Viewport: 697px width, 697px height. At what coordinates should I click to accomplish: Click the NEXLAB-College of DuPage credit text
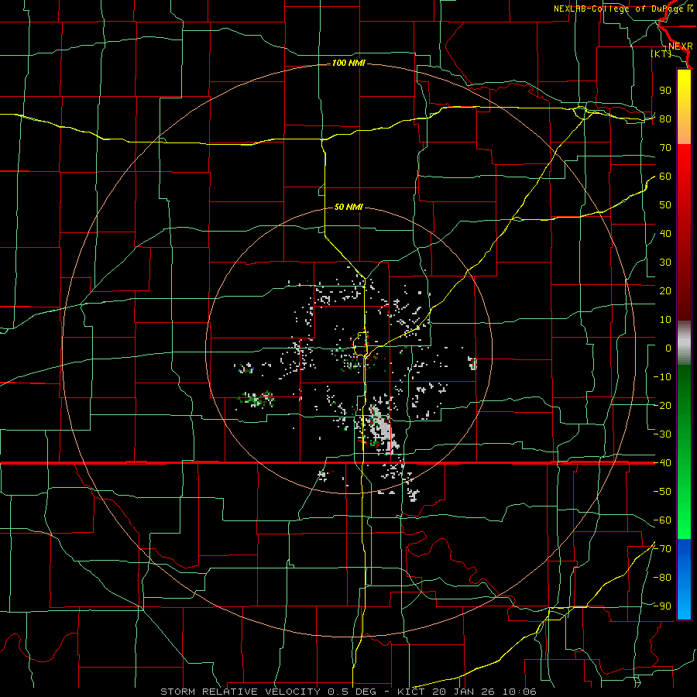click(x=623, y=9)
